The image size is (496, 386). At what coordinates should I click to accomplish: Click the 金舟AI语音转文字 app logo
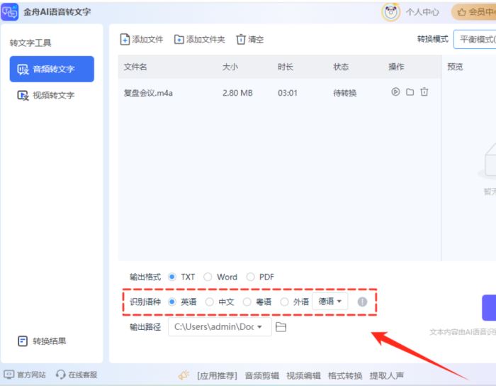(x=9, y=12)
